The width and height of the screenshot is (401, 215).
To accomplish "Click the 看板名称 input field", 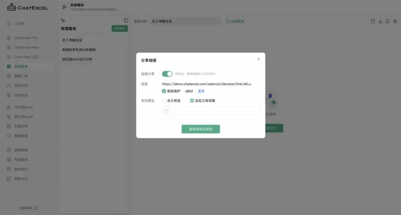I will point(185,21).
